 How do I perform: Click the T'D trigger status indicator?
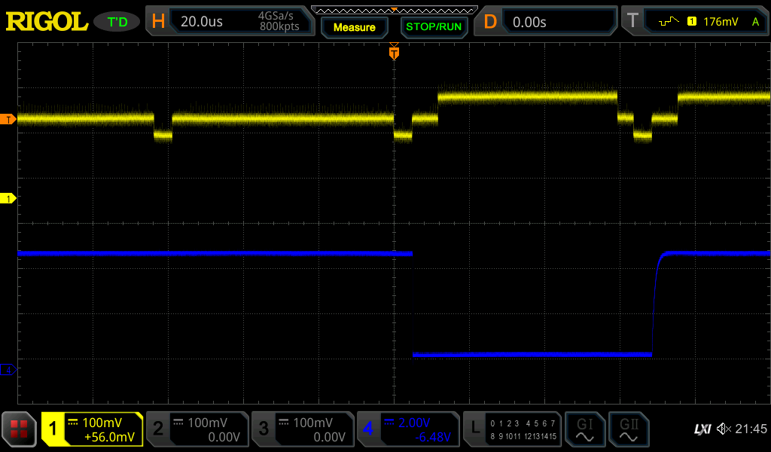(117, 22)
